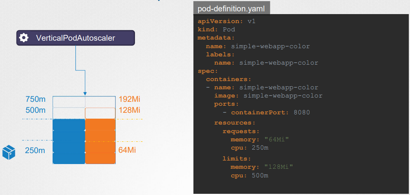Click the orange memory usage bar

[x=100, y=141]
